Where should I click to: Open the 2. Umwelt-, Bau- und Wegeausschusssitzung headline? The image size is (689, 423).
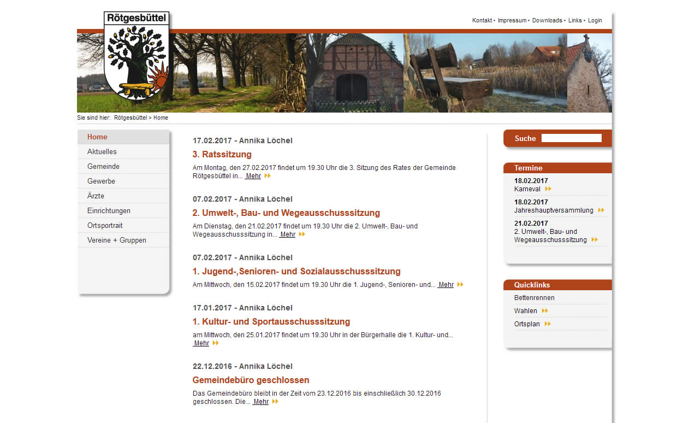click(286, 213)
